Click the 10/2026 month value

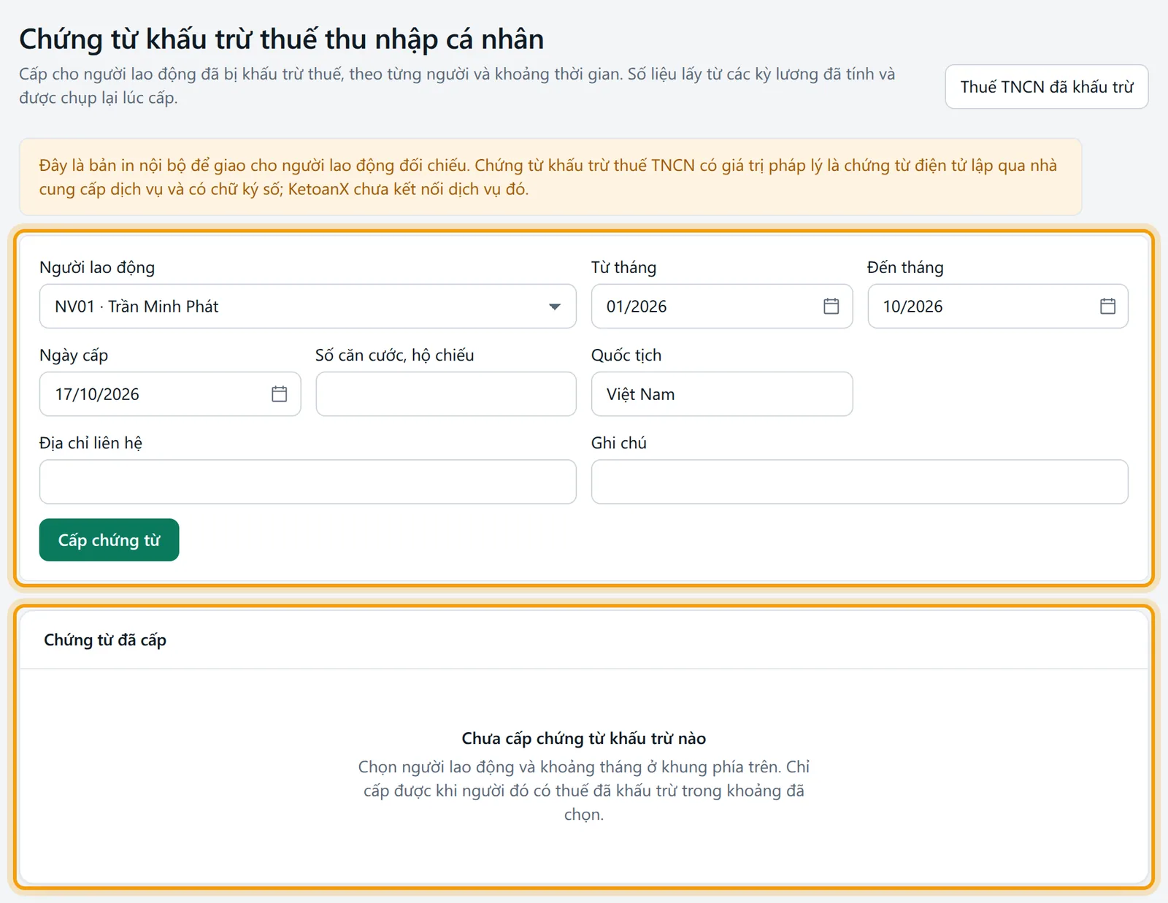(912, 307)
